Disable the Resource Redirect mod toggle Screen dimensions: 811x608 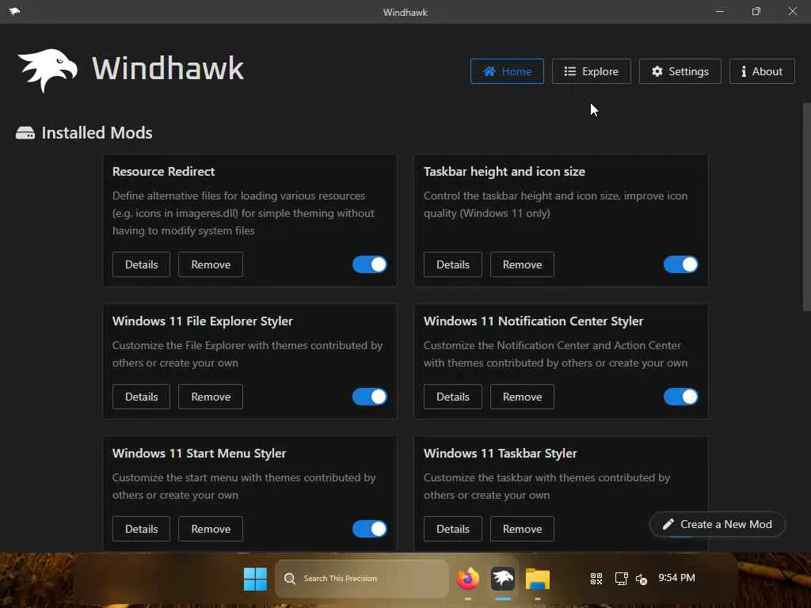click(369, 264)
